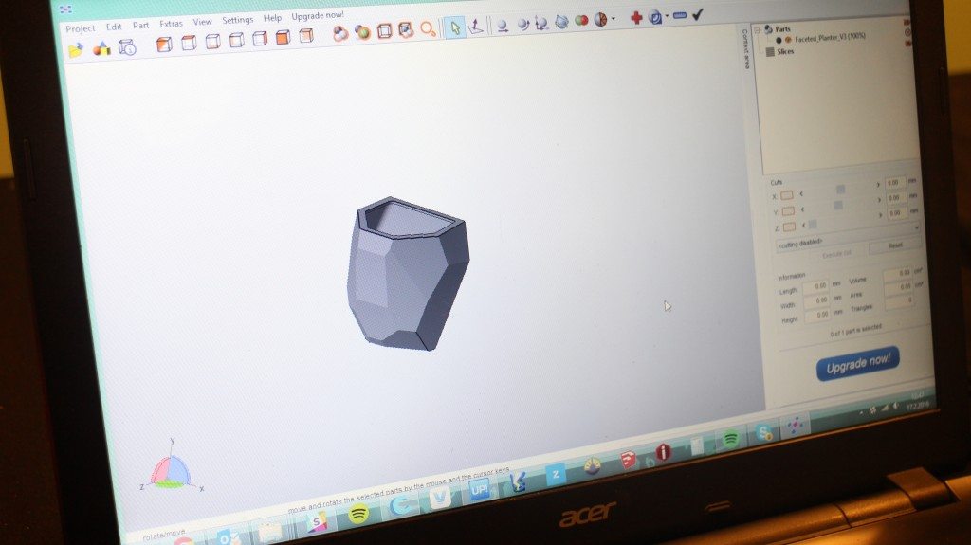Select the second view cube icon
This screenshot has height=545, width=971.
[189, 43]
